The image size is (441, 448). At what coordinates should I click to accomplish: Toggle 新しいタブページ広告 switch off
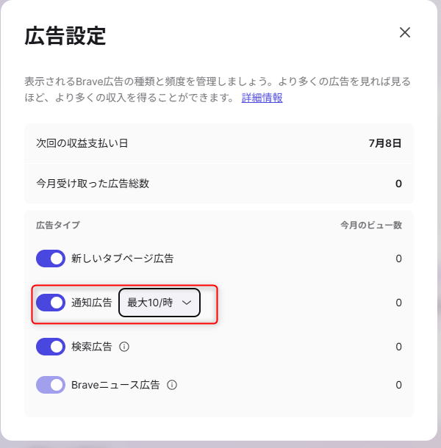tap(51, 259)
